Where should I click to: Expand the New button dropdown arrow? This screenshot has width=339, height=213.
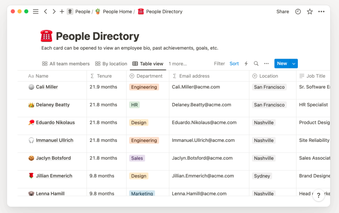(x=294, y=64)
